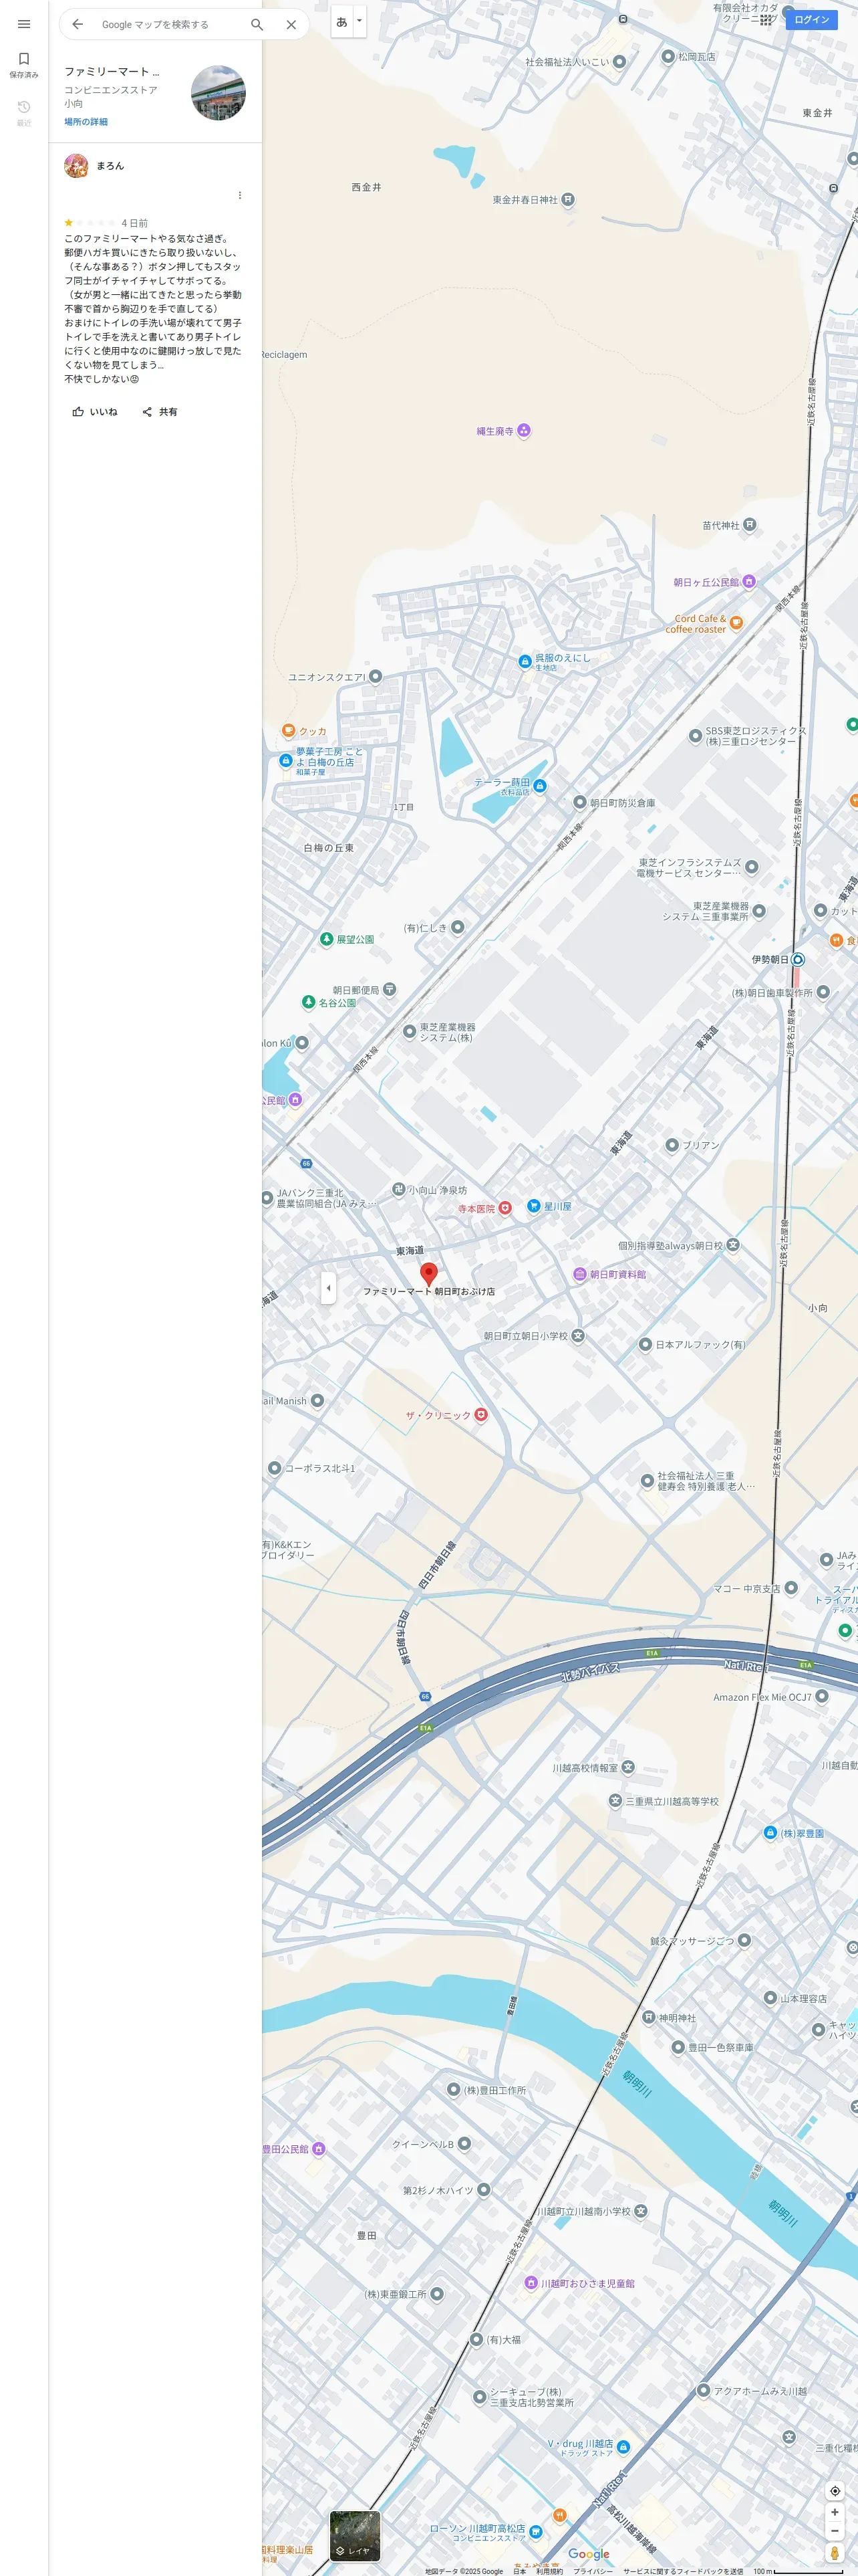Open the review's three-dot options menu

click(x=240, y=195)
